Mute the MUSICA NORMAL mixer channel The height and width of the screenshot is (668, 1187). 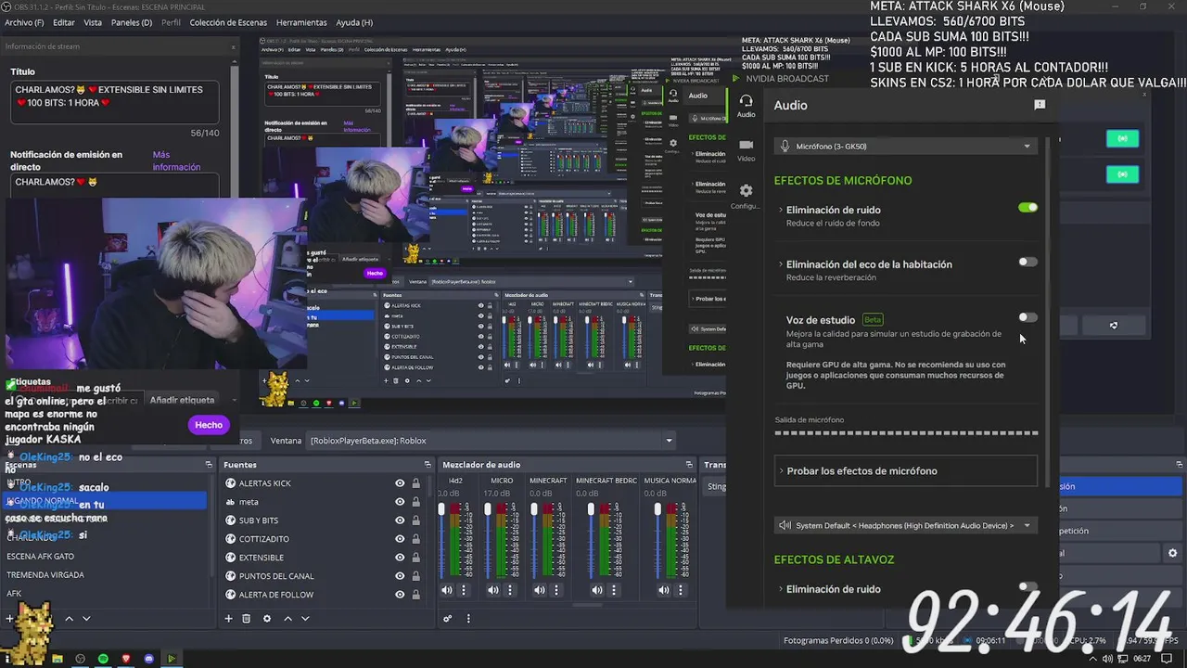tap(663, 590)
